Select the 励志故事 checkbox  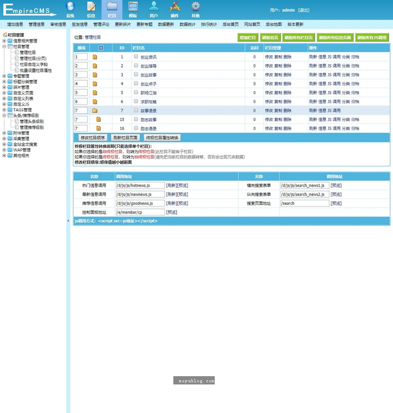point(136,119)
